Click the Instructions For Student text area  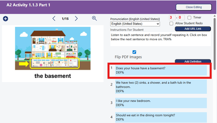[161, 39]
